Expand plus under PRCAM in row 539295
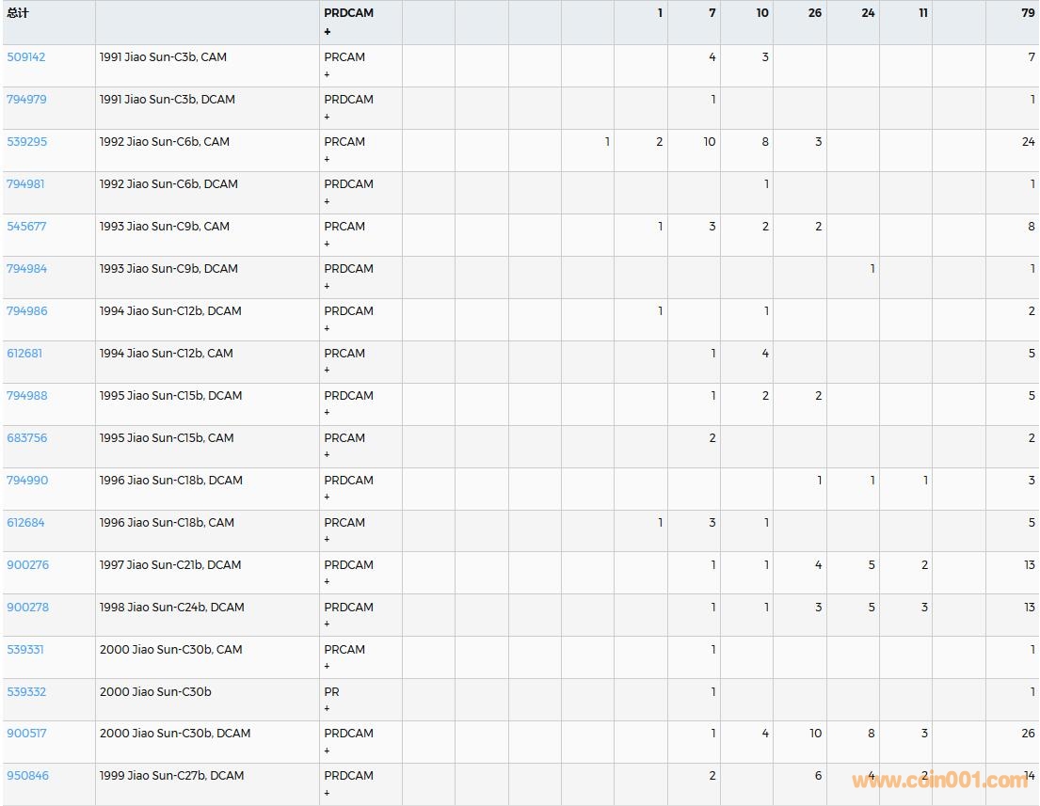 tap(327, 159)
